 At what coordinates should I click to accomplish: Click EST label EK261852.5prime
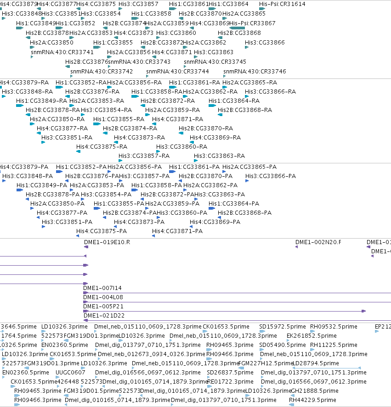point(312,336)
